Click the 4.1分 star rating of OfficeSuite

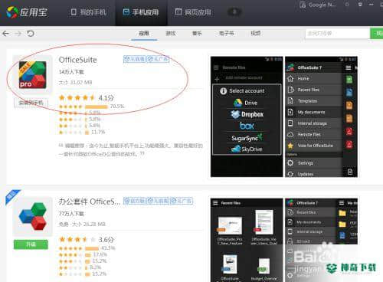coord(87,97)
